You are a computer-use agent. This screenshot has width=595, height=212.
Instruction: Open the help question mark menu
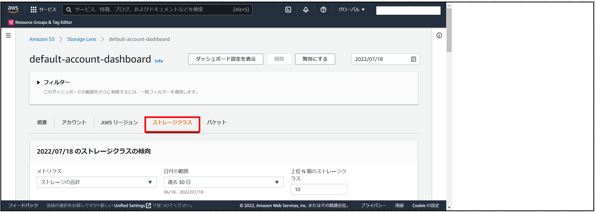[323, 10]
